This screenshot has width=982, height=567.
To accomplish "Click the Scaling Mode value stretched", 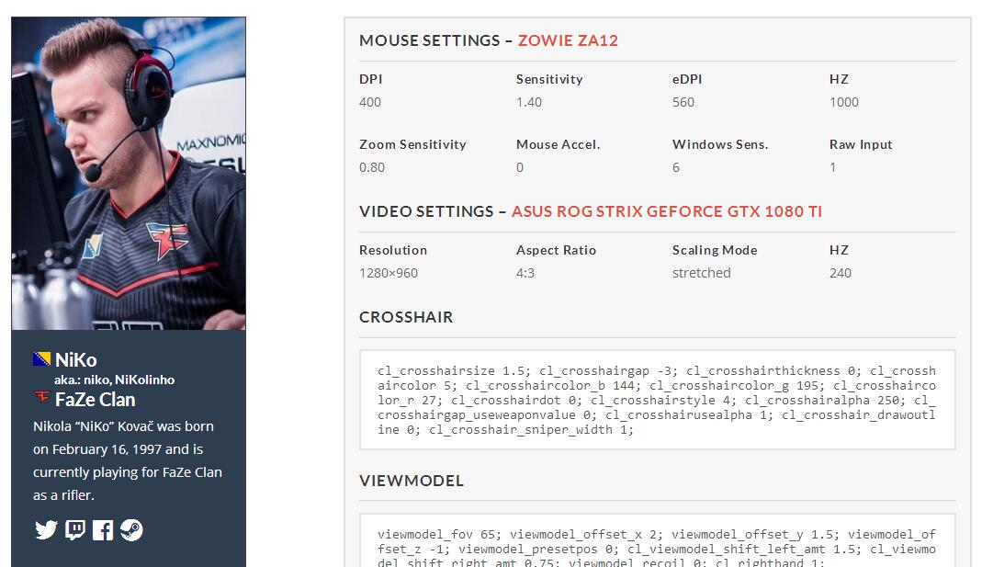I will click(702, 273).
